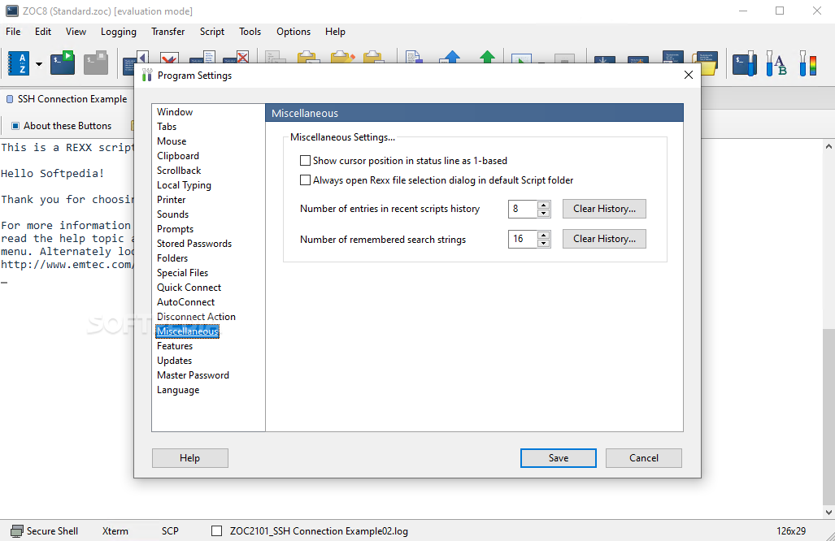This screenshot has width=835, height=541.
Task: Select Local Typing settings category
Action: tap(184, 185)
